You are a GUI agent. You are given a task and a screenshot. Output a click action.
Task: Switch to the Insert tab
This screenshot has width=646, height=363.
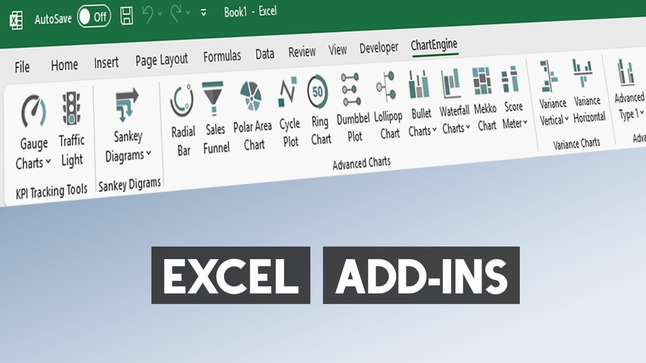pos(106,63)
